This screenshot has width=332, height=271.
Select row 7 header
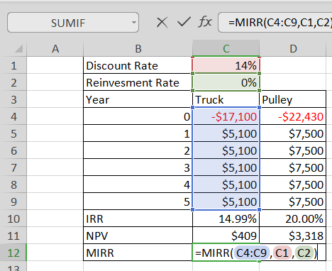pyautogui.click(x=13, y=167)
